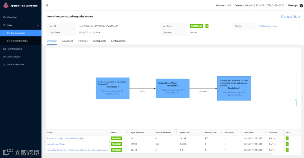
Task: Open the IcebergStreamWriter row link
Action: [56, 144]
